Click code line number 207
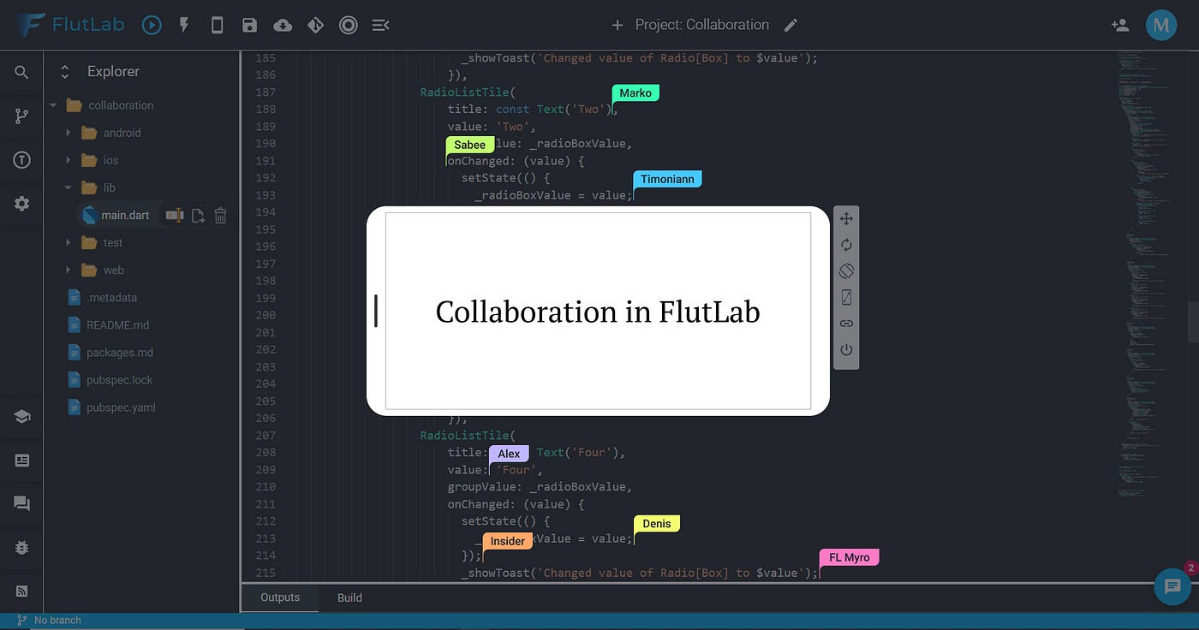 pyautogui.click(x=265, y=435)
